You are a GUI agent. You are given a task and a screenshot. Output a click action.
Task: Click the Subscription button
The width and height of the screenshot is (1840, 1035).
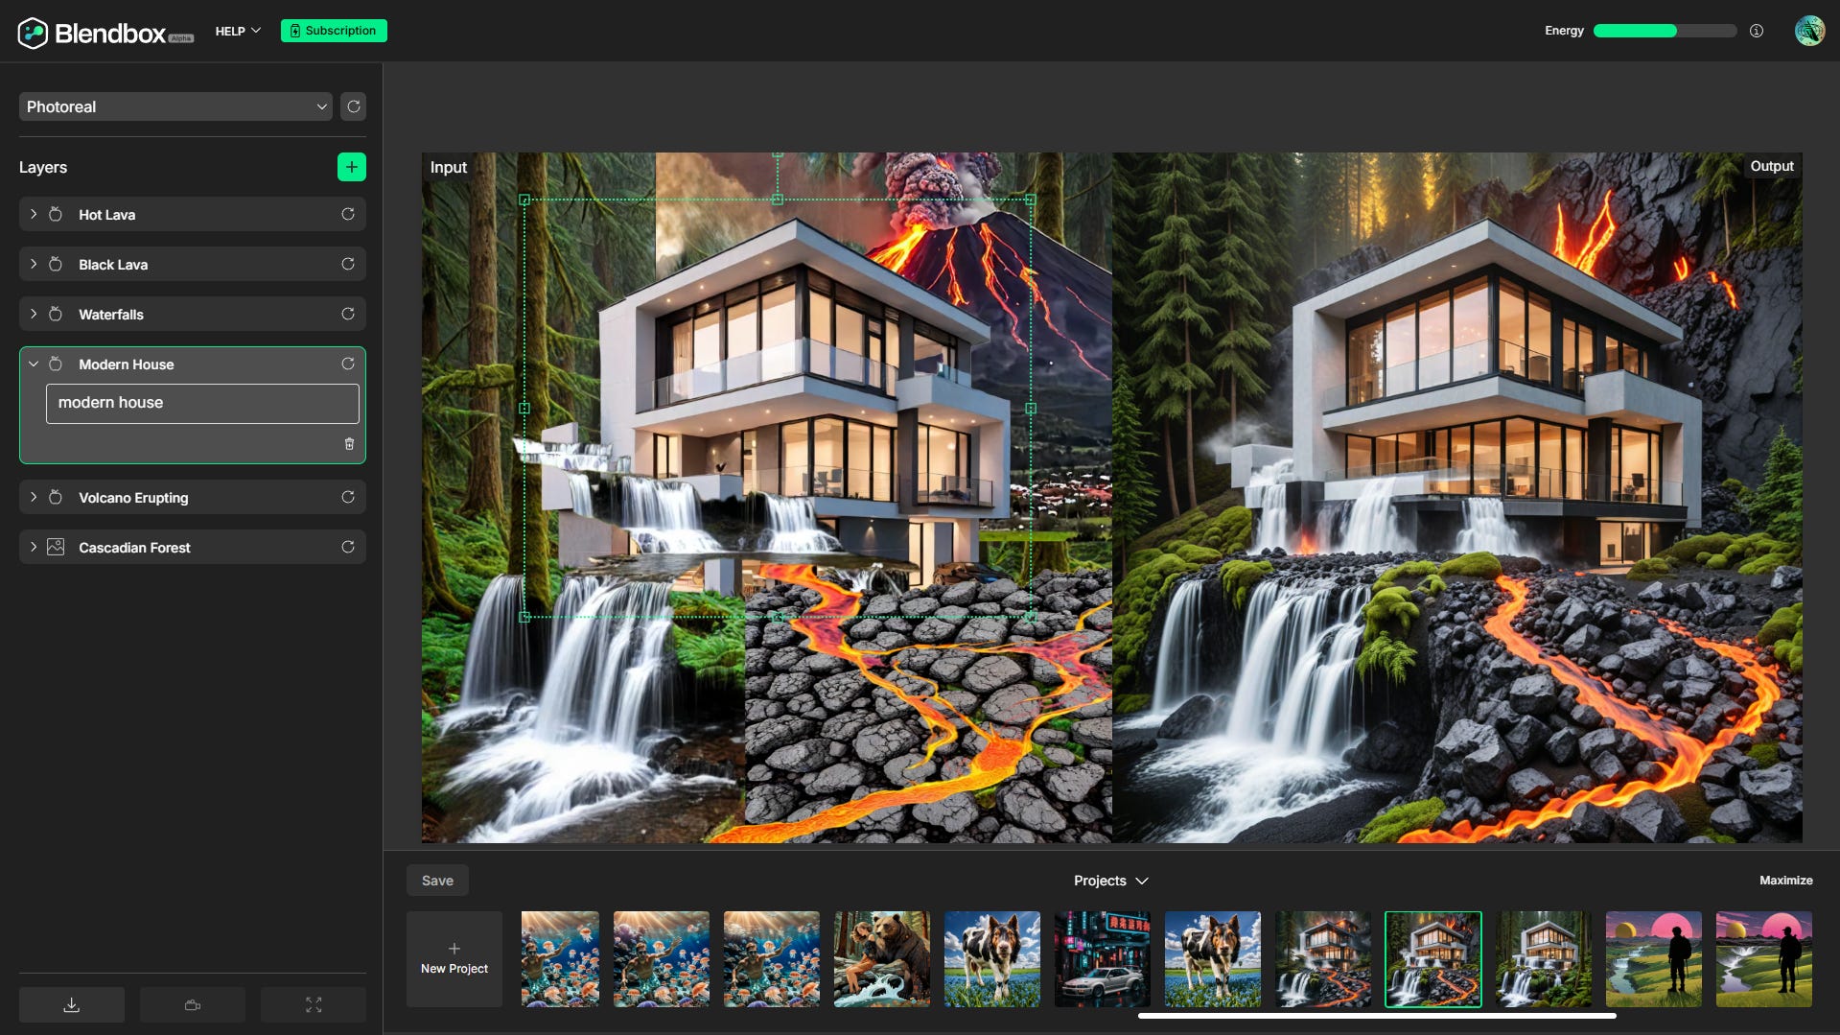pyautogui.click(x=334, y=31)
